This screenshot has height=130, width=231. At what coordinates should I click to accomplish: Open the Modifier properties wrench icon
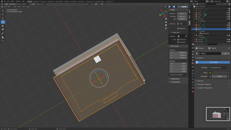pos(193,73)
